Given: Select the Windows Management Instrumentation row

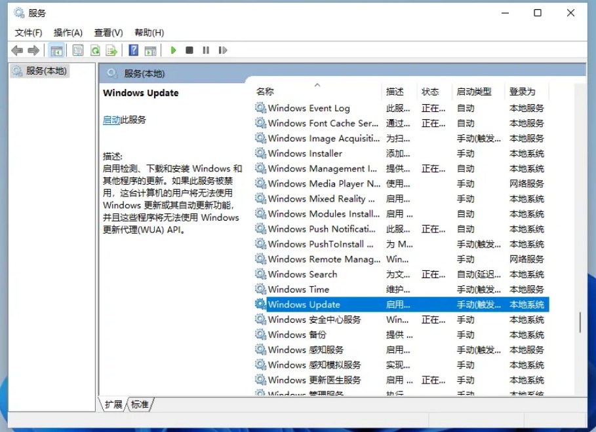Looking at the screenshot, I should (401, 169).
